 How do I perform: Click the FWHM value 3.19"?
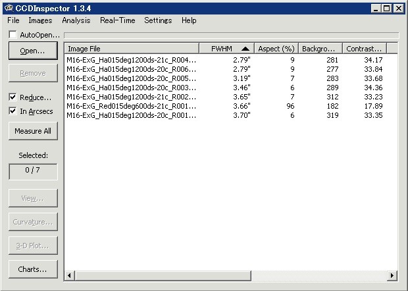click(242, 78)
